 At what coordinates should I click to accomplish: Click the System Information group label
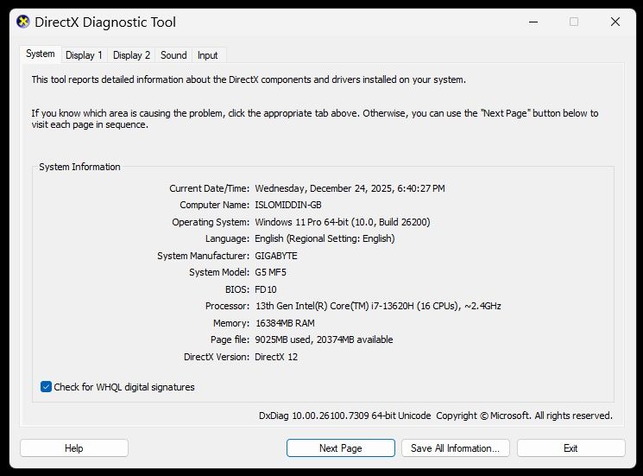79,167
